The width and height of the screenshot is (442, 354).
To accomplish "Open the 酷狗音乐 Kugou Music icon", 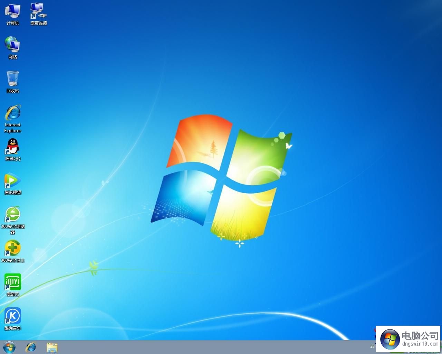I will (x=12, y=315).
